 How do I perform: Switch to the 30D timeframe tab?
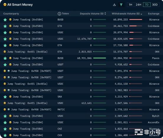pyautogui.click(x=155, y=5)
